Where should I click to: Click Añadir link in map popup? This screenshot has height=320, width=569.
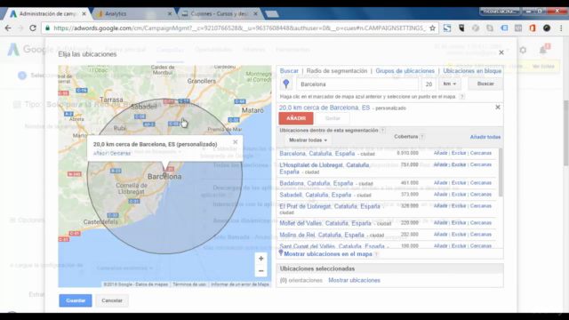(100, 154)
